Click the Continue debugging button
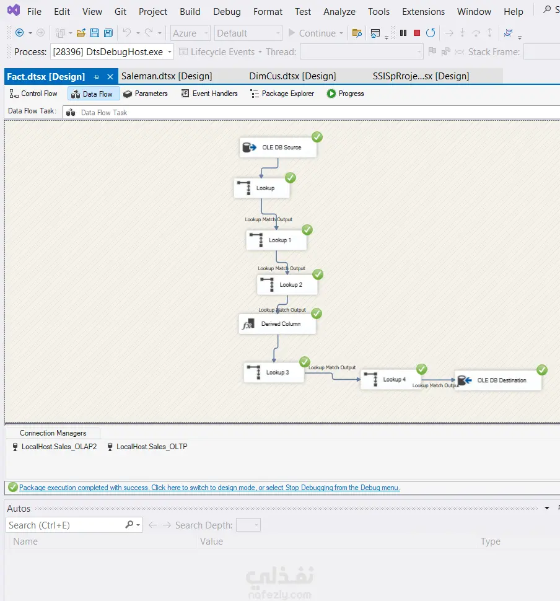The height and width of the screenshot is (601, 560). click(x=312, y=33)
